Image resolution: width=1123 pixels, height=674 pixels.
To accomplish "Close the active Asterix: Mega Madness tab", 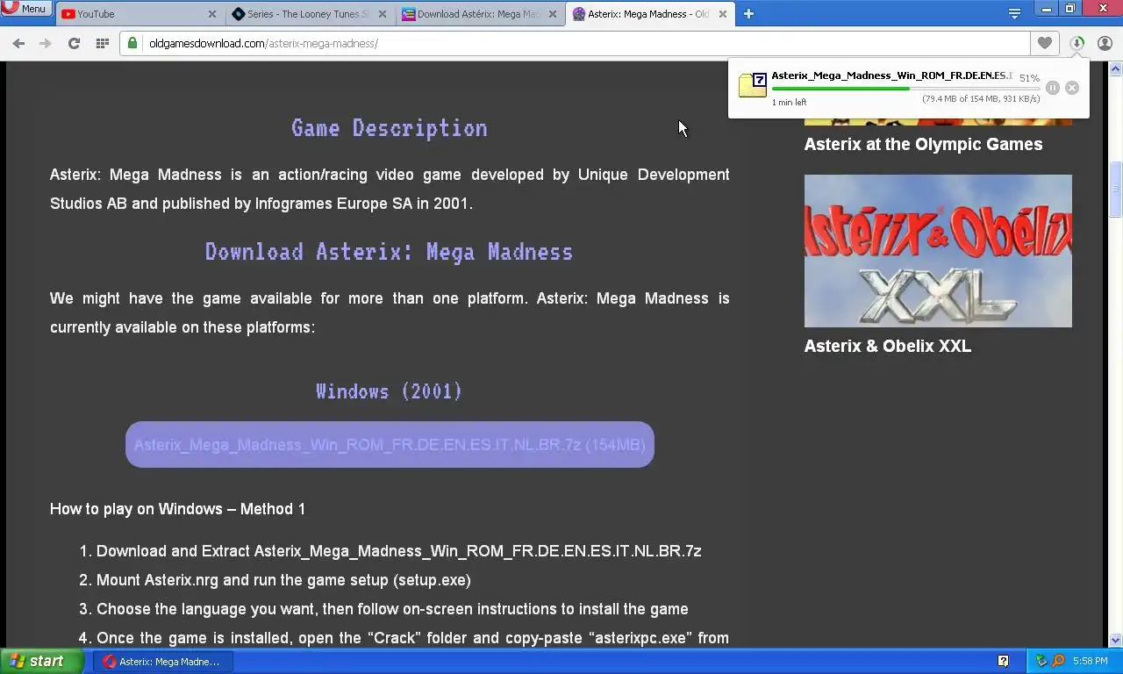I will tap(723, 14).
